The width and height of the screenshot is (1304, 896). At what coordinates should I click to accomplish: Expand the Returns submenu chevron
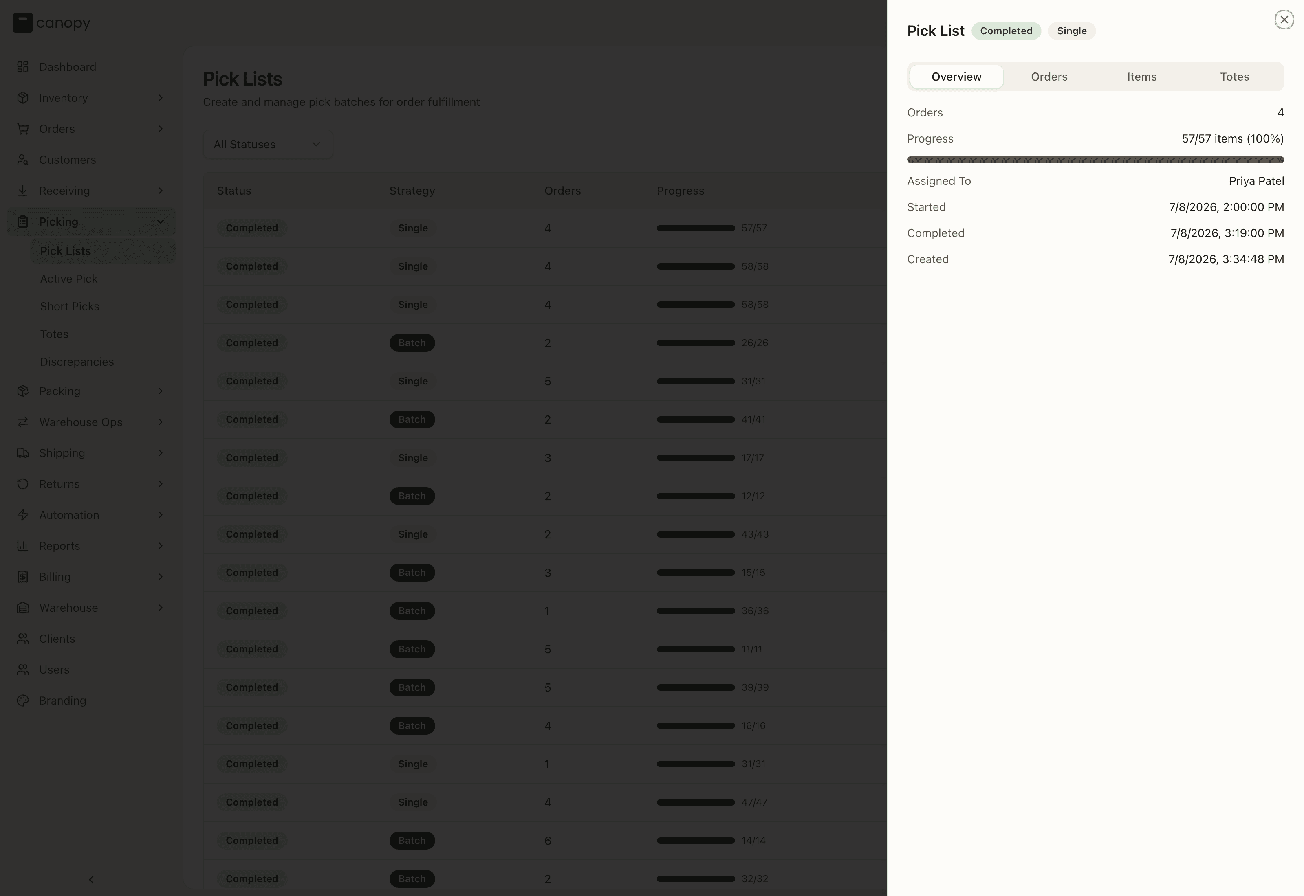(x=160, y=483)
